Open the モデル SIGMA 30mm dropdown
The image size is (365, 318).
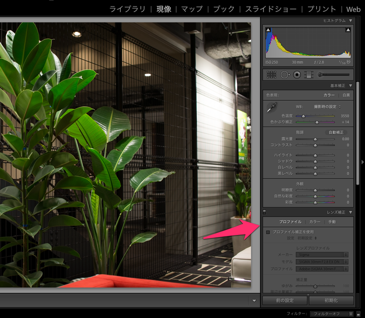click(x=322, y=262)
